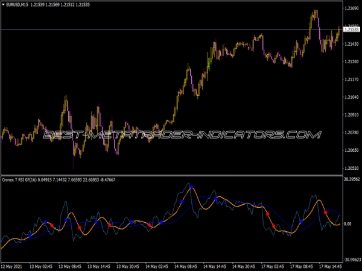Select the current price tag 1.21535

click(x=351, y=28)
